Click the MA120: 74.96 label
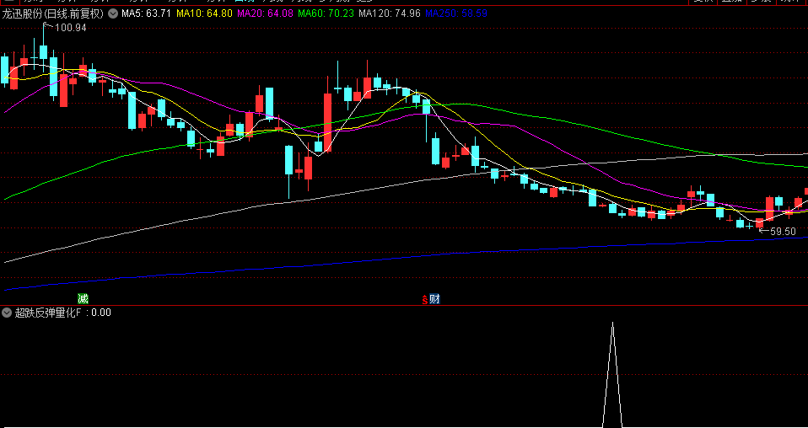This screenshot has height=428, width=808. click(x=390, y=13)
